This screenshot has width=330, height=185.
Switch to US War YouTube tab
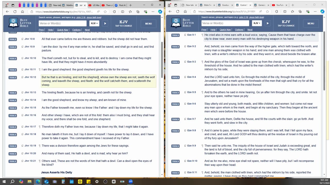(x=94, y=5)
